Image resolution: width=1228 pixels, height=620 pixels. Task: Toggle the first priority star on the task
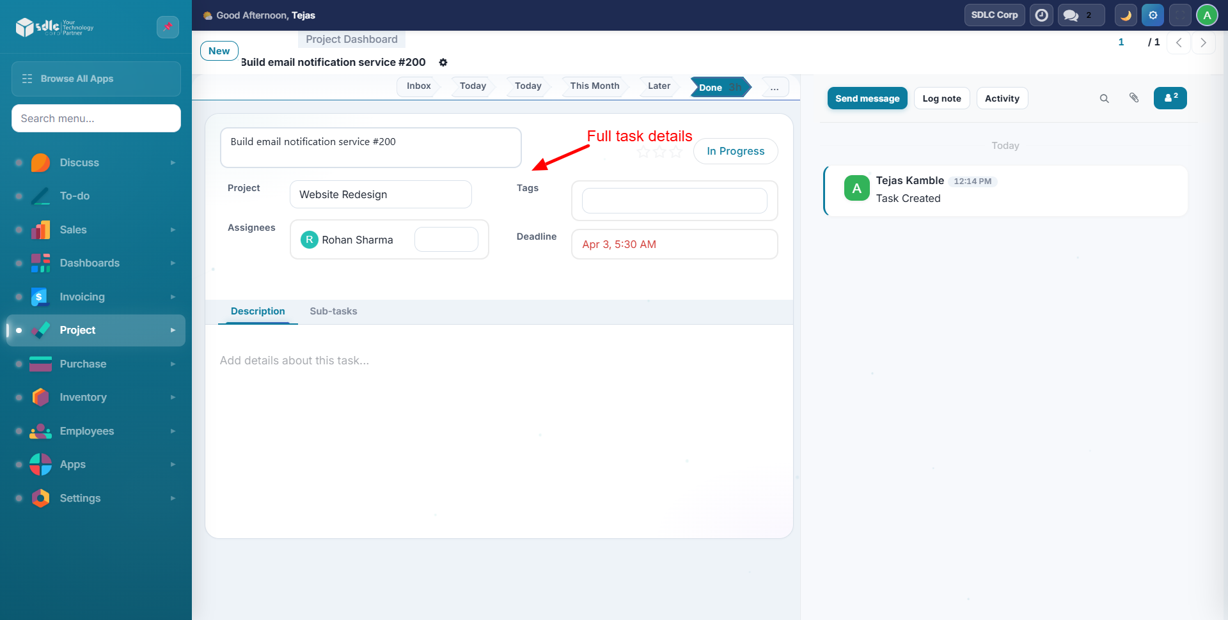pos(643,152)
